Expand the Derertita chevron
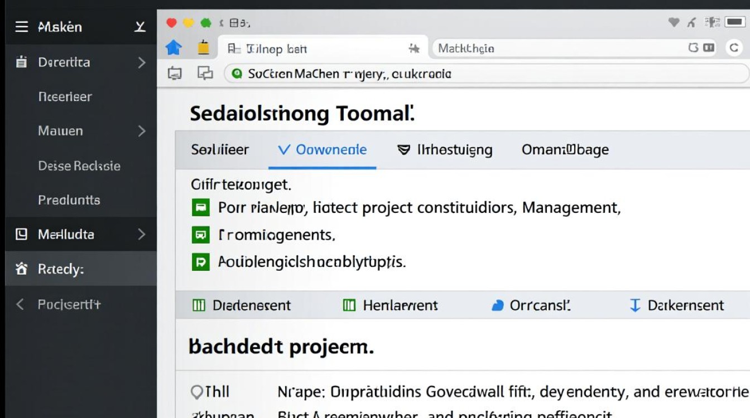The width and height of the screenshot is (750, 418). pyautogui.click(x=142, y=62)
